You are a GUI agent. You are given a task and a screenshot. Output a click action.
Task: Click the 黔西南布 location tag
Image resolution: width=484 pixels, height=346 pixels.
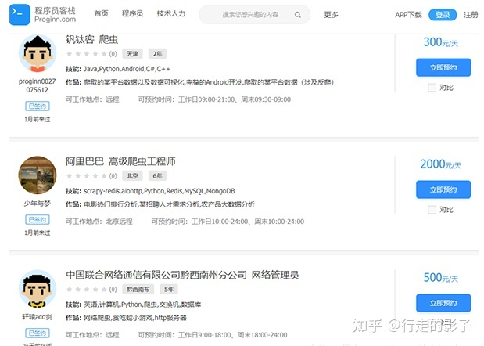138,289
